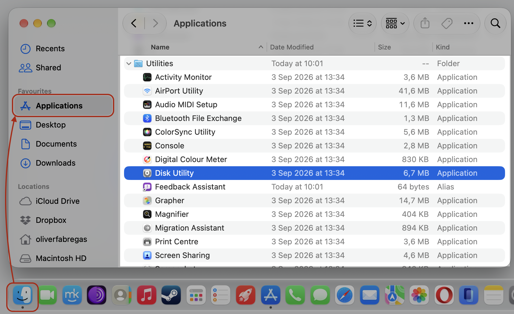Open the App Store Dock icon
Screen dimensions: 514x314
click(270, 295)
